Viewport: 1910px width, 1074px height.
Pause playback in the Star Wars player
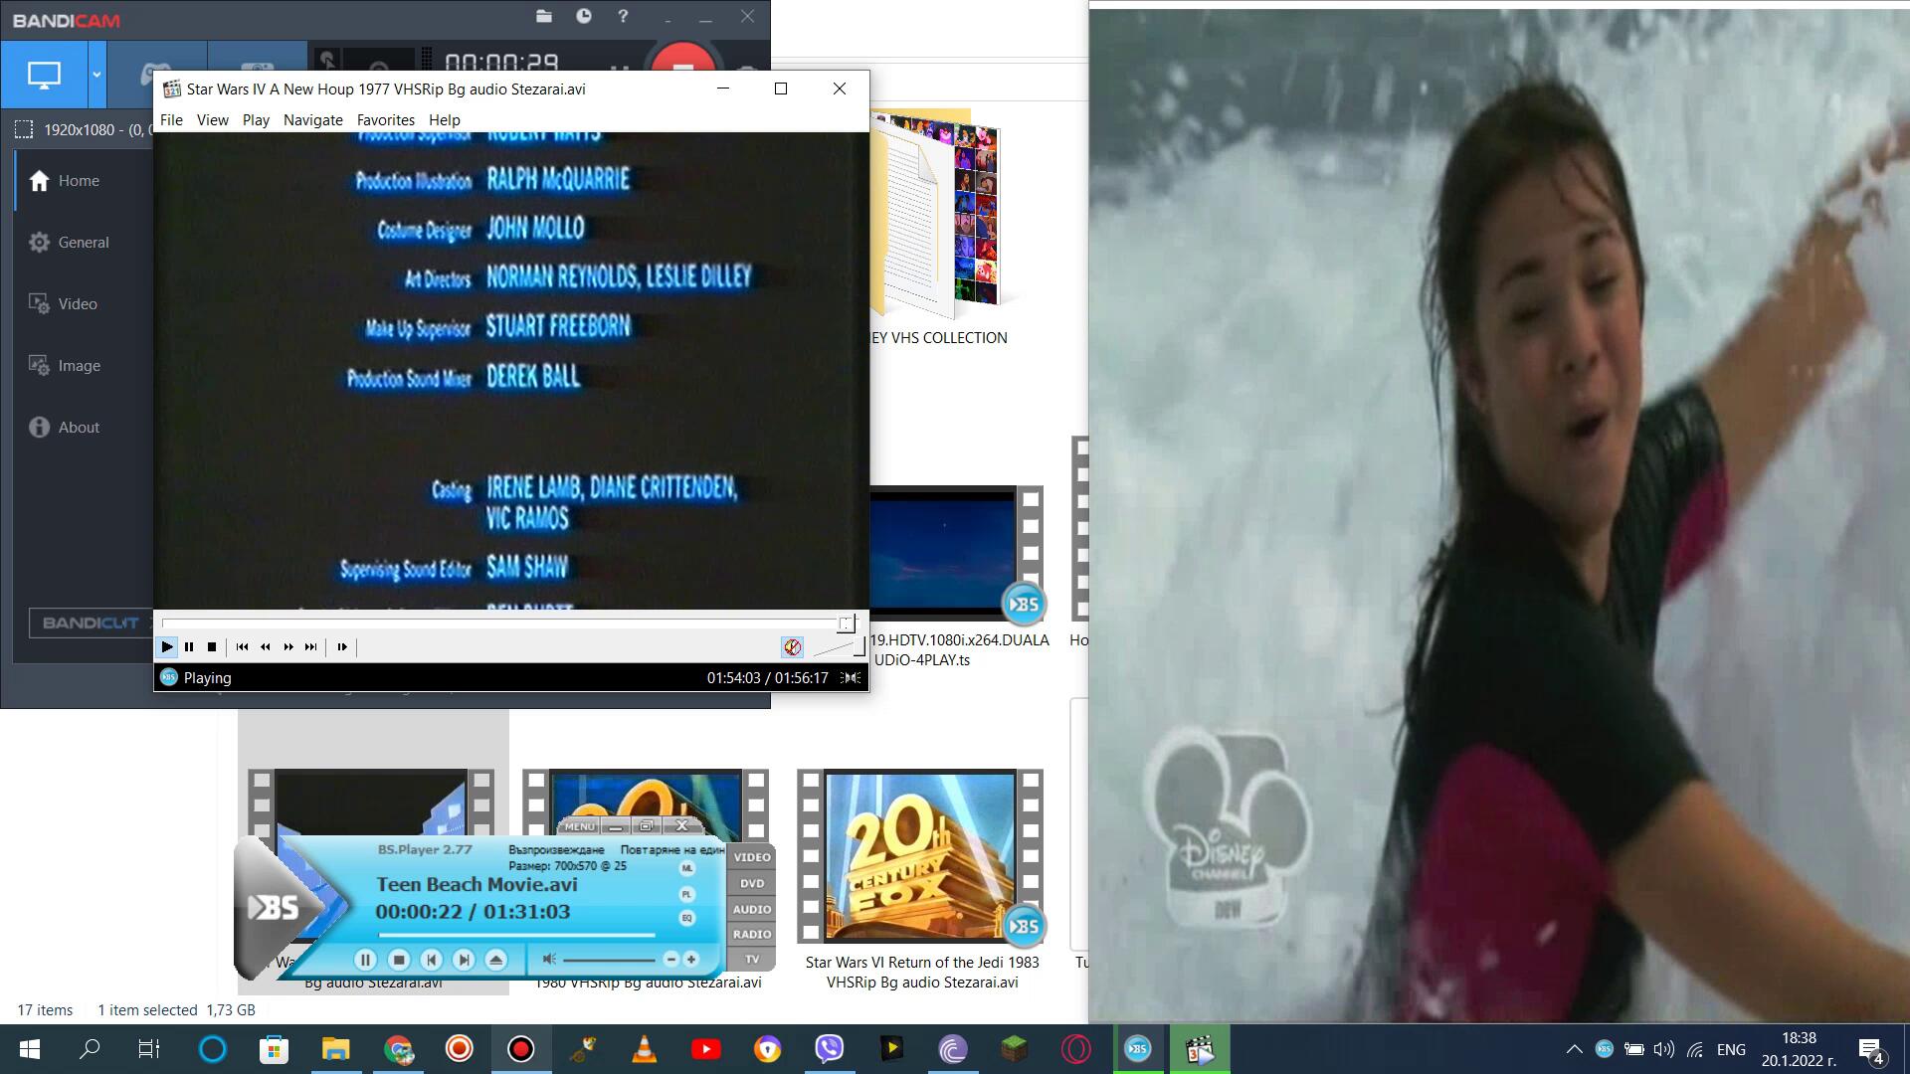coord(189,647)
